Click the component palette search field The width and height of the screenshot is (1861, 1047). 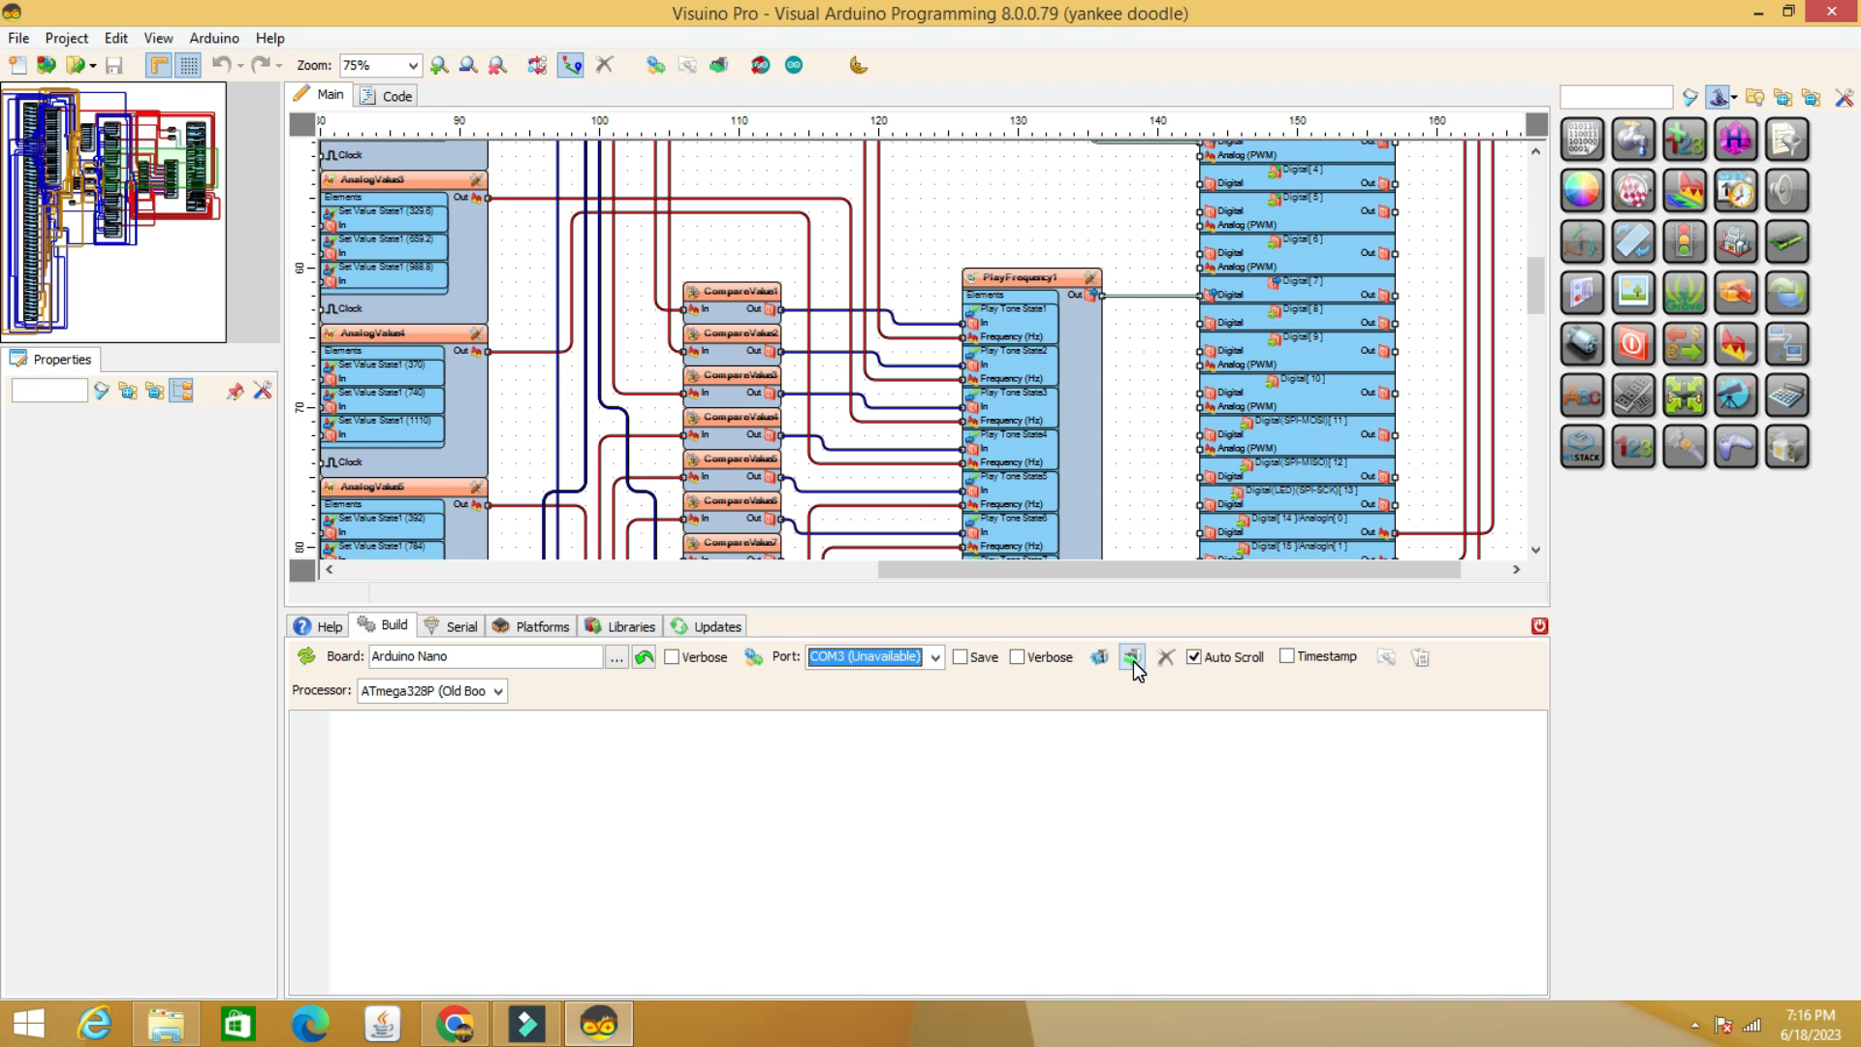pos(1616,97)
